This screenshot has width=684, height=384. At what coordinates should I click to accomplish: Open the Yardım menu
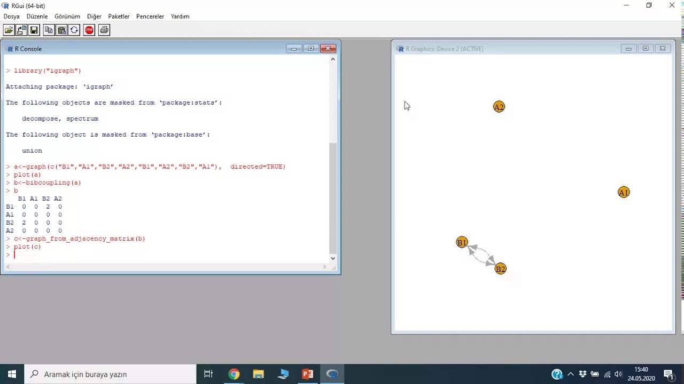[x=180, y=17]
